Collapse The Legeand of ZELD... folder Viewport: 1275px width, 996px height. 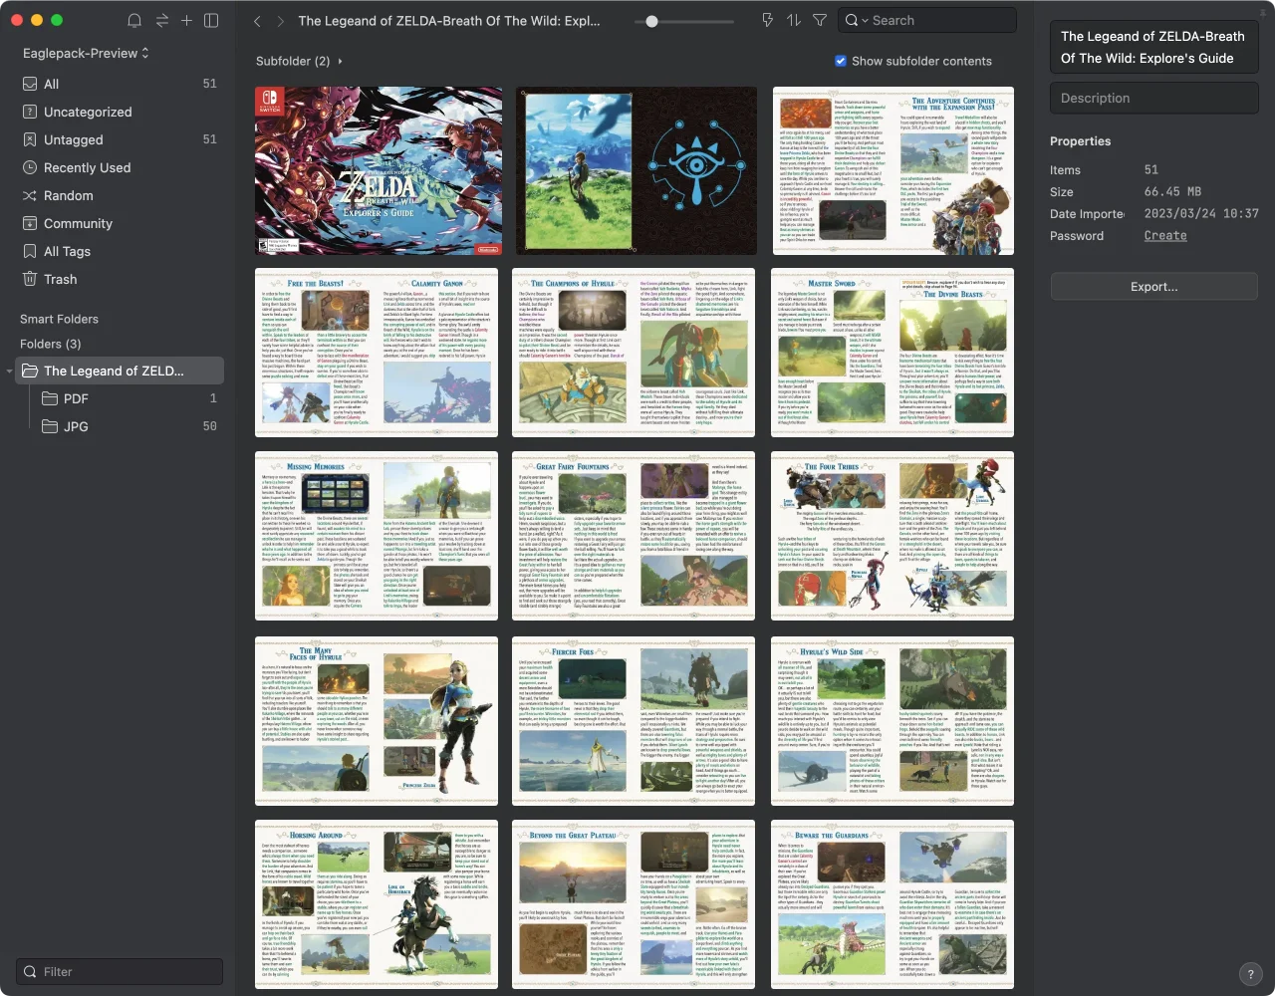click(9, 372)
